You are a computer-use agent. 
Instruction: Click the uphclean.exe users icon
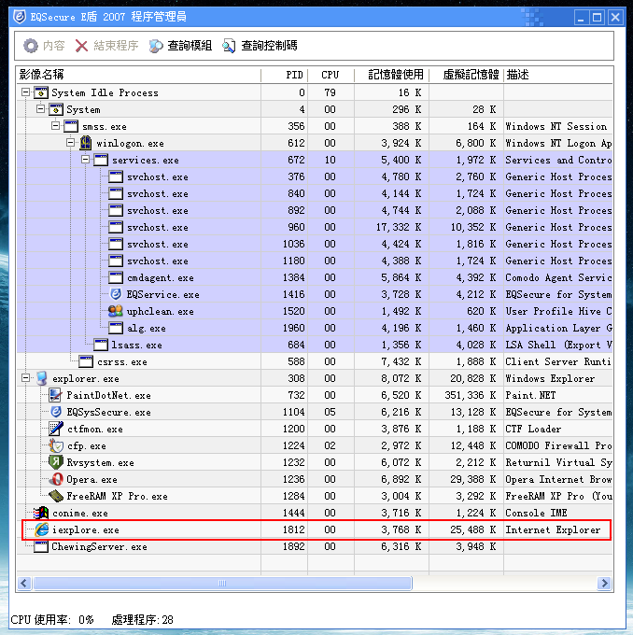116,311
